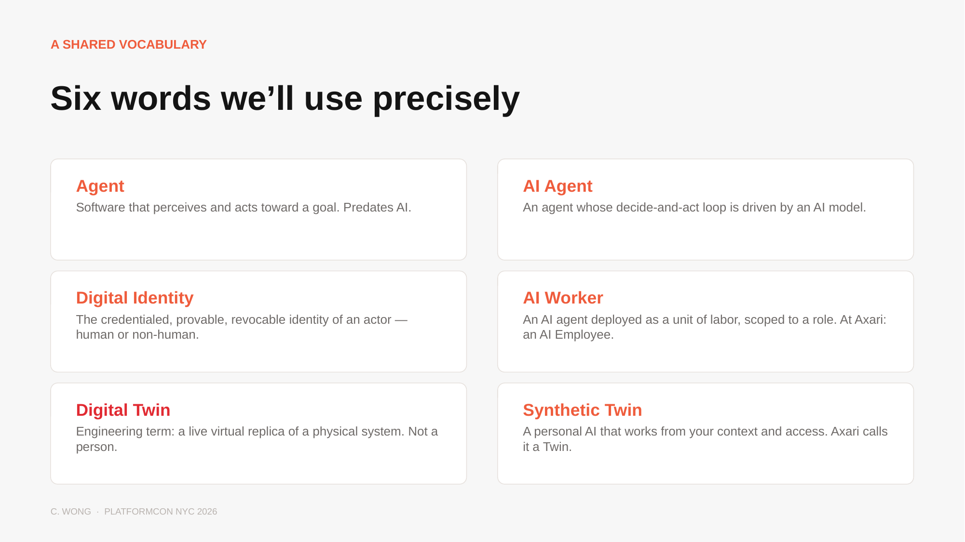This screenshot has height=542, width=965.
Task: Click empty space inside the Agent card
Action: click(258, 238)
